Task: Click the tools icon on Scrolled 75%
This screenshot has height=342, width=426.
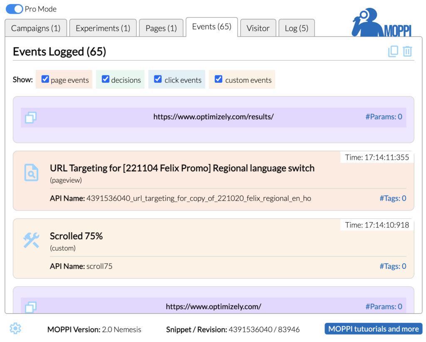Action: point(31,240)
